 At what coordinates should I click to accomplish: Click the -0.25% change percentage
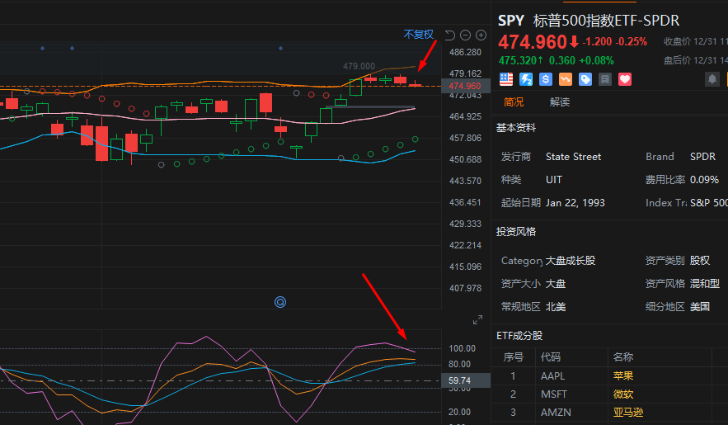[632, 42]
